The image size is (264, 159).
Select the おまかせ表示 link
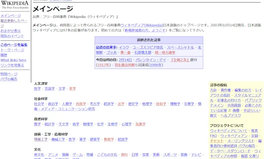tap(11, 31)
